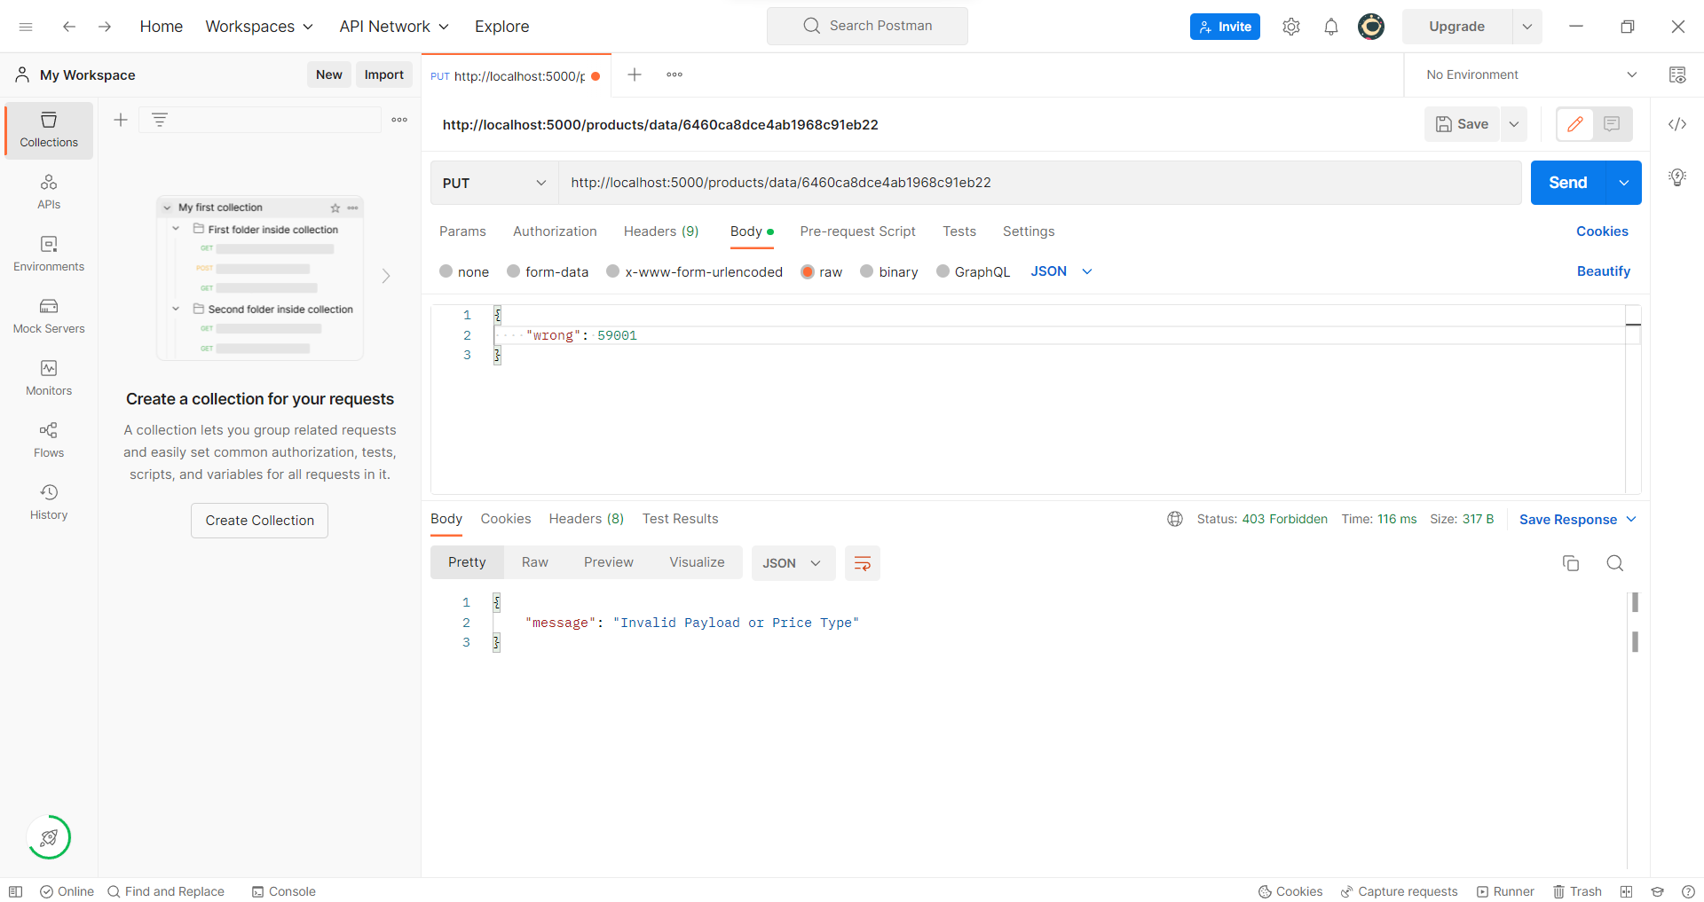Open the response Headers (8) tab
The width and height of the screenshot is (1704, 902).
click(x=586, y=519)
